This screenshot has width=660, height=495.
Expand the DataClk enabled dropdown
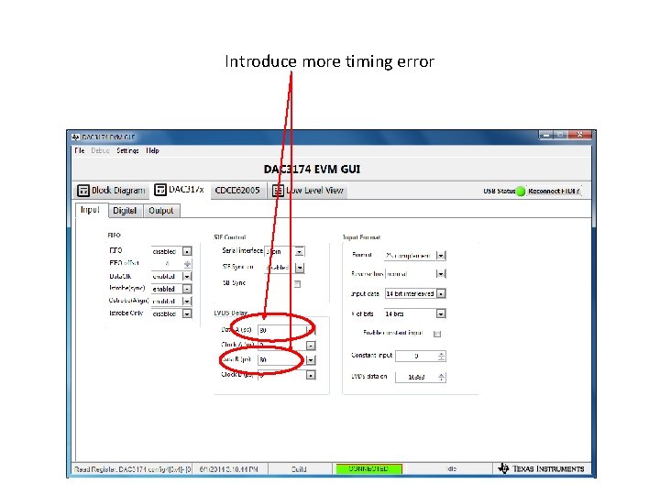(x=187, y=276)
